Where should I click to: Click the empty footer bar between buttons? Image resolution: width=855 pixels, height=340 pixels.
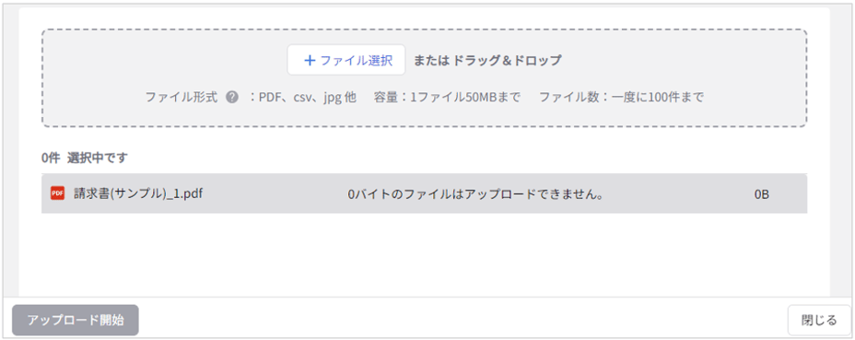point(463,320)
